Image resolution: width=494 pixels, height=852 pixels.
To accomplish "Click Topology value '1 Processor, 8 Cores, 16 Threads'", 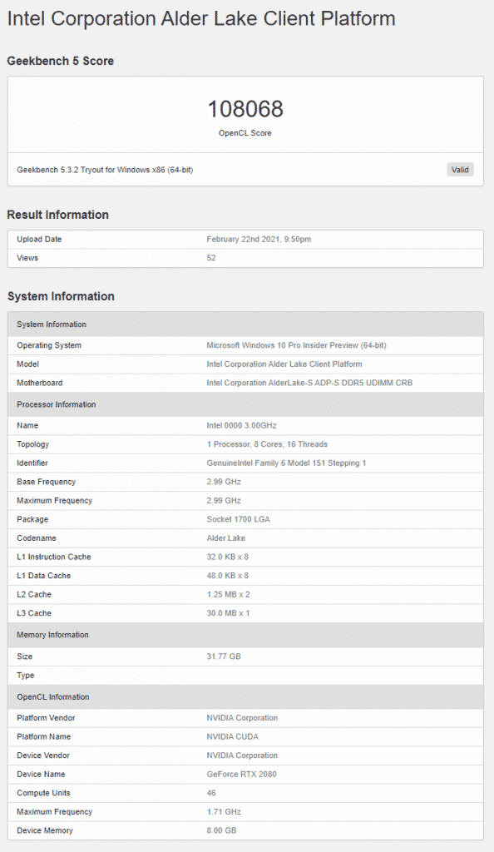I will (267, 444).
